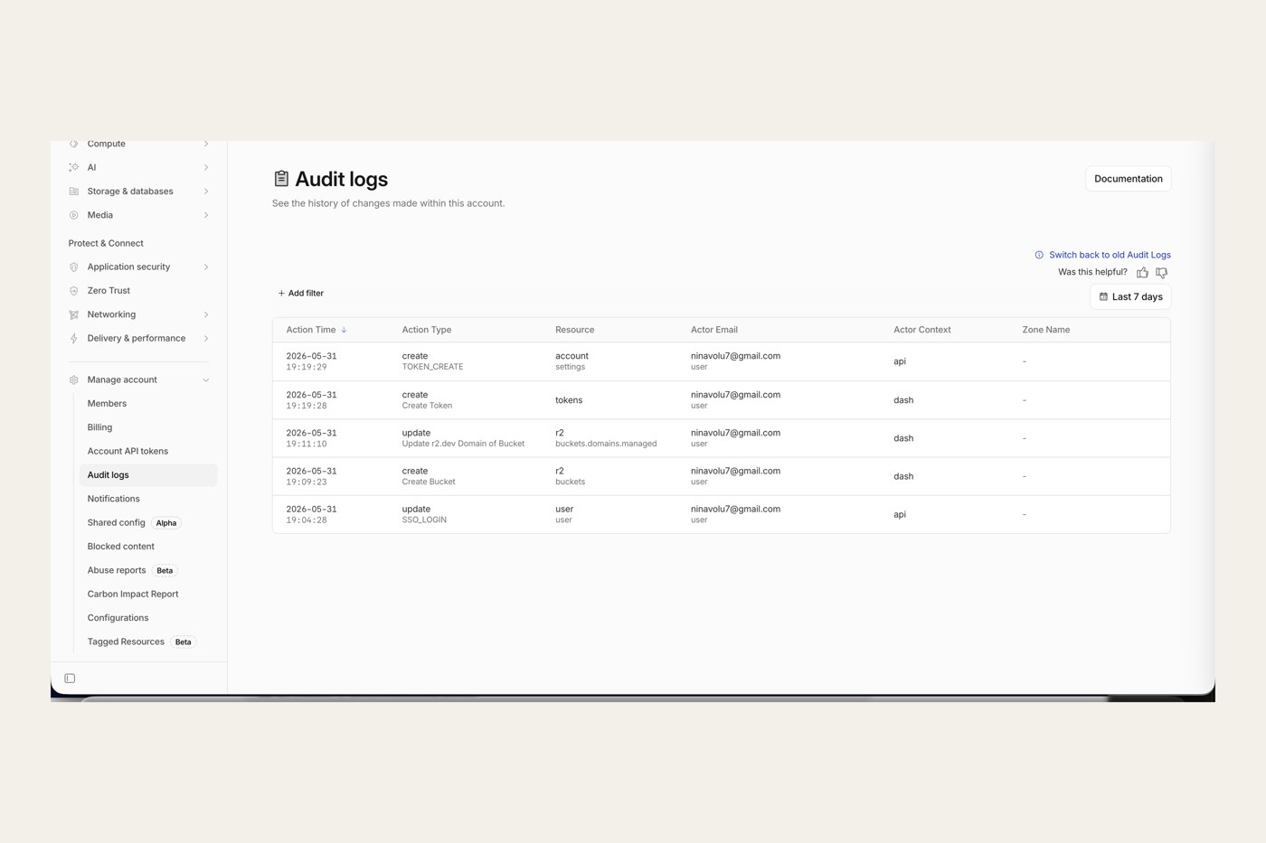Expand Storage & databases chevron
This screenshot has height=843, width=1266.
click(x=206, y=192)
